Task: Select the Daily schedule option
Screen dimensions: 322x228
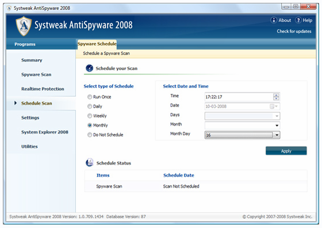Action: point(90,107)
